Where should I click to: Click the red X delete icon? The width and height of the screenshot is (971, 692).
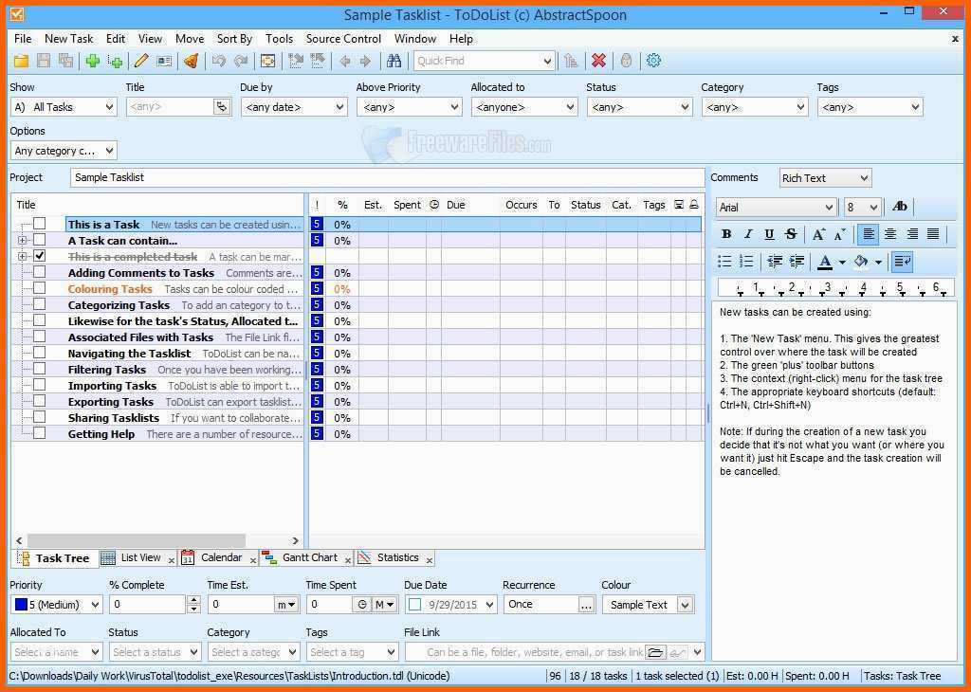coord(598,61)
